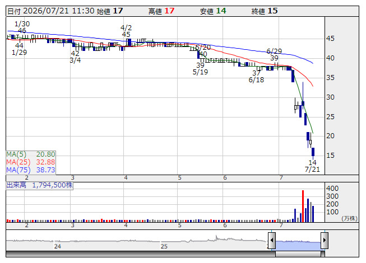Click the 出来高 1,794,500株 volume label
Image resolution: width=366 pixels, height=263 pixels.
coord(39,185)
